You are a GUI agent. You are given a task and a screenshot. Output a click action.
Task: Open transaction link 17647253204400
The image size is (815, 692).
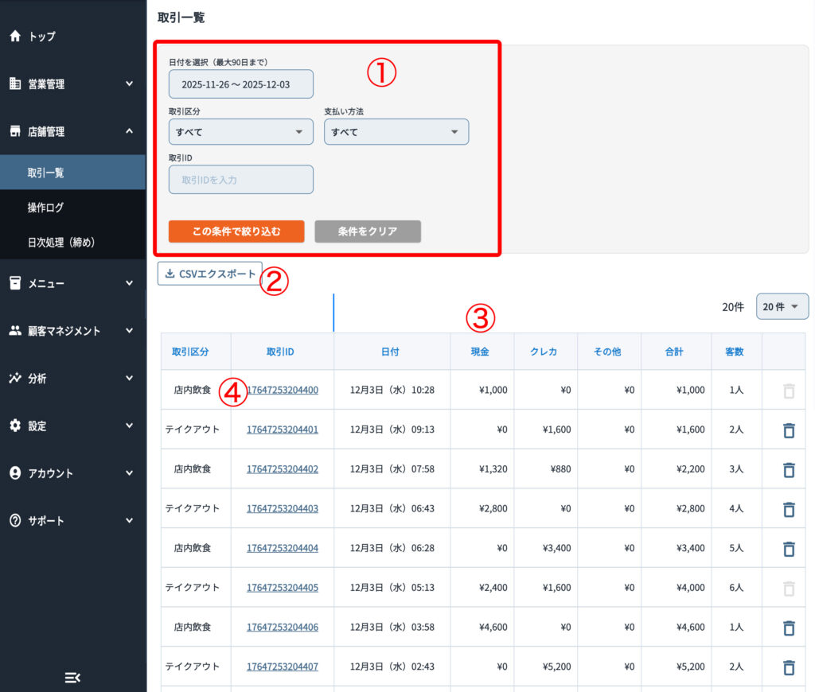coord(283,391)
